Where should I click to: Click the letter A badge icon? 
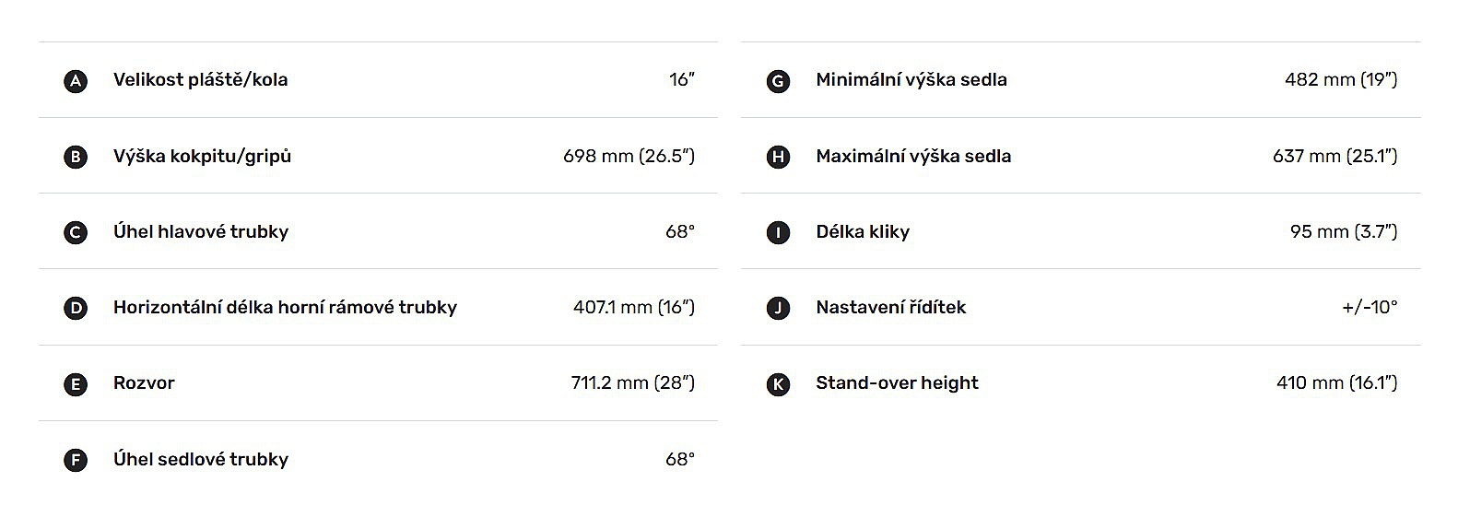76,81
